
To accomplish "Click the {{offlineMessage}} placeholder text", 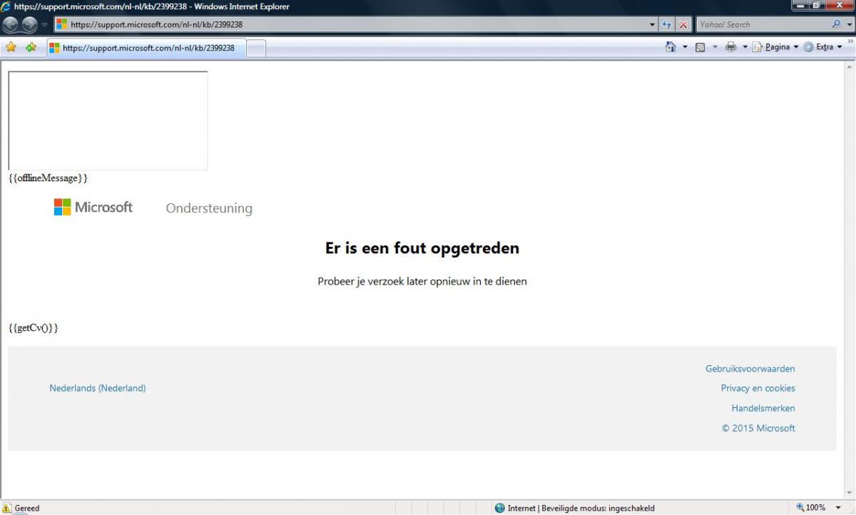I will pos(48,178).
